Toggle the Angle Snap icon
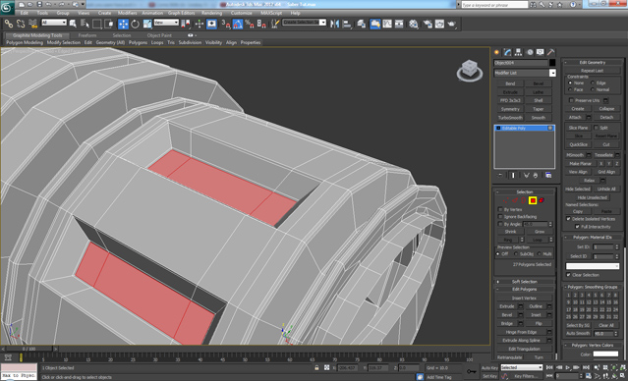This screenshot has height=381, width=628. pos(238,24)
